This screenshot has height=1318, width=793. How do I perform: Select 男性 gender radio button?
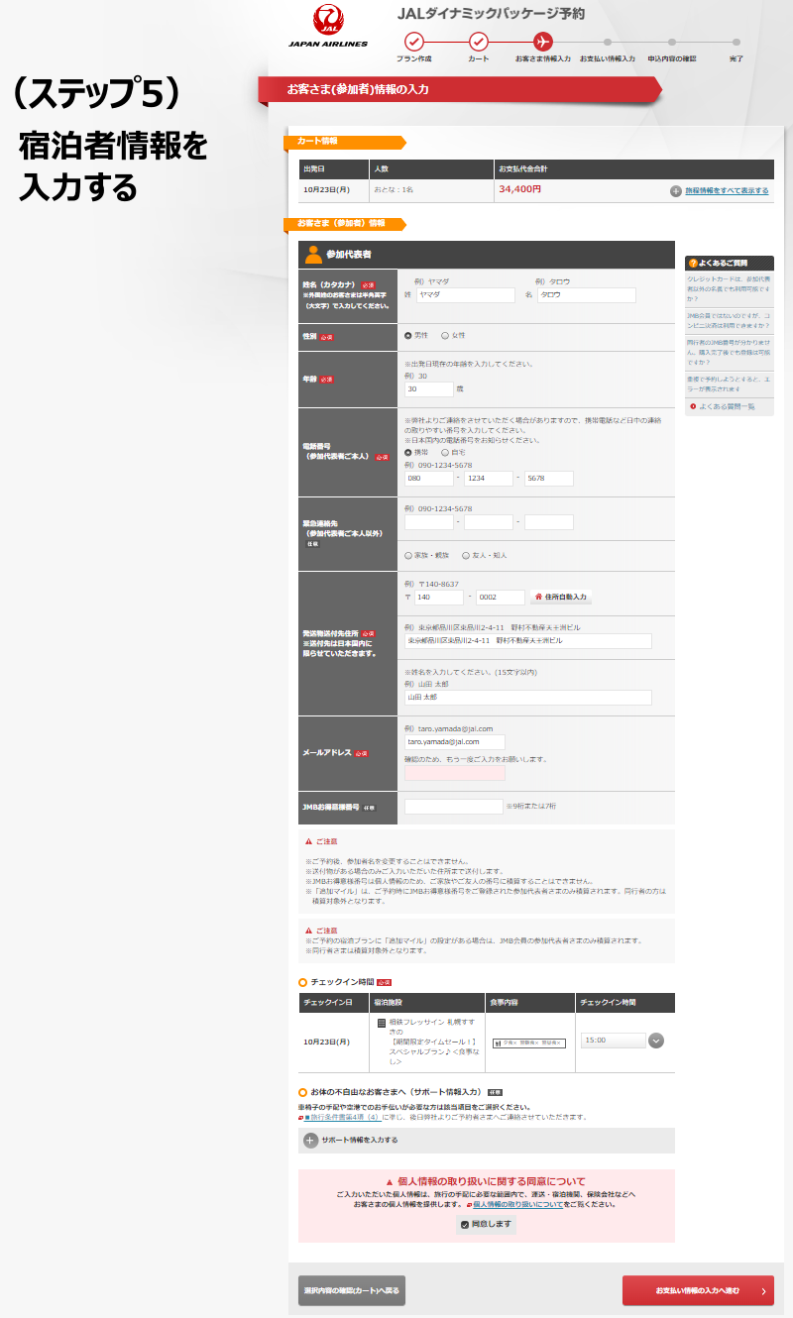(408, 336)
